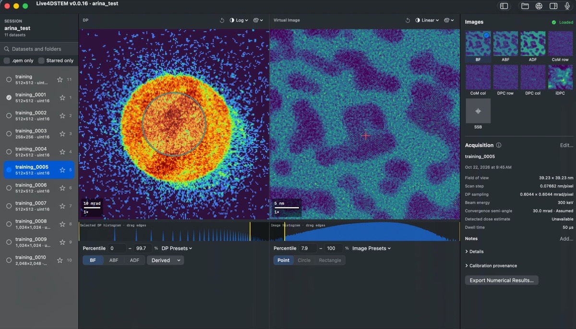Star the training_0010 dataset
Image resolution: width=576 pixels, height=329 pixels.
coord(60,260)
